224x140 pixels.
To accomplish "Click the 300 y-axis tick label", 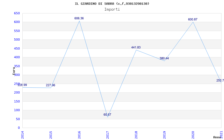I will click(17, 75).
